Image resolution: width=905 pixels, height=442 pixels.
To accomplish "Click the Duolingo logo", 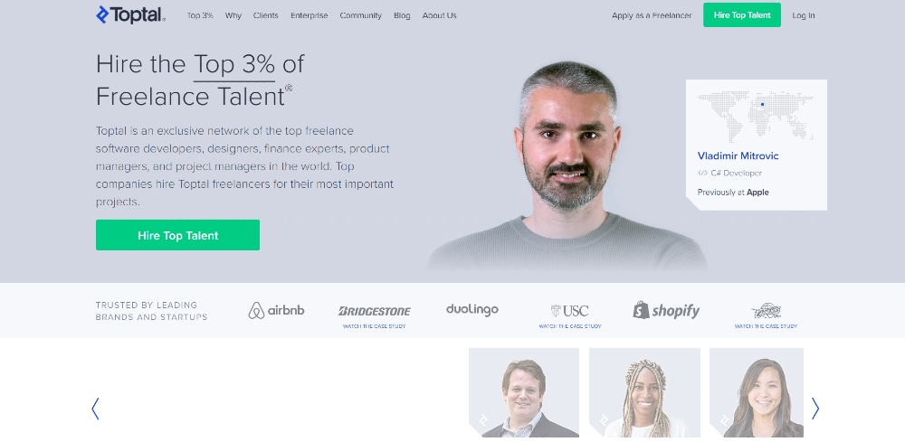I will coord(472,309).
